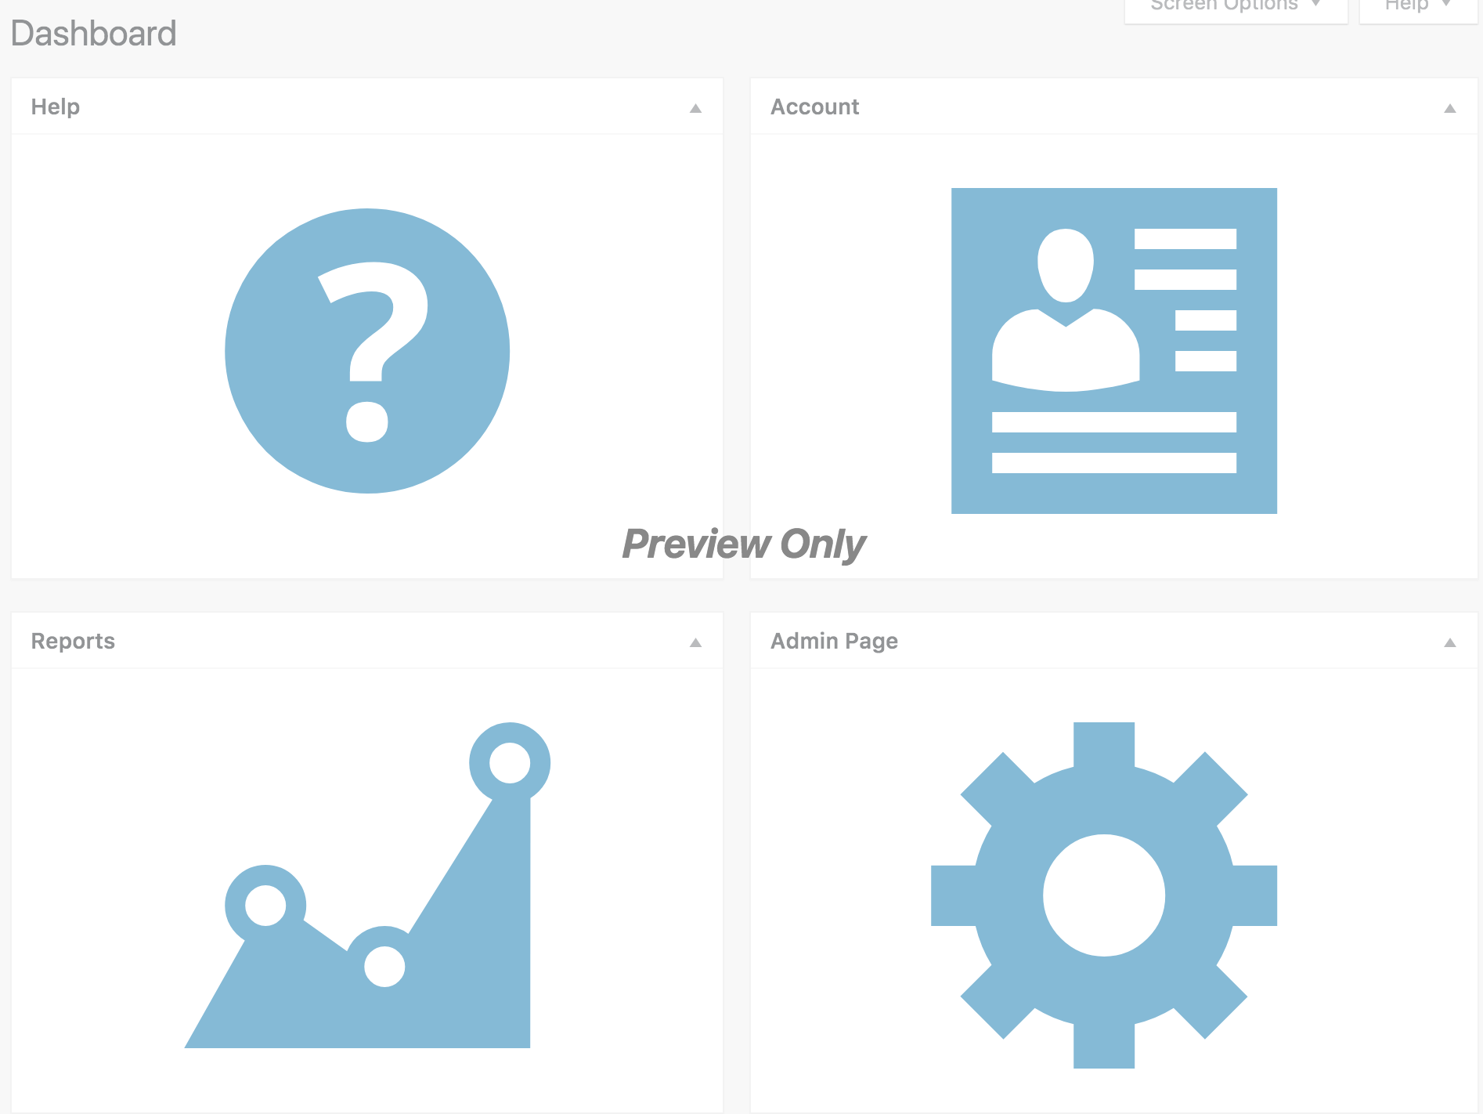Click the Reports widget heading
The width and height of the screenshot is (1483, 1114).
[x=73, y=642]
